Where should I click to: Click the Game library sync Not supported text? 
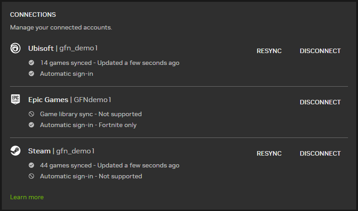tap(91, 114)
